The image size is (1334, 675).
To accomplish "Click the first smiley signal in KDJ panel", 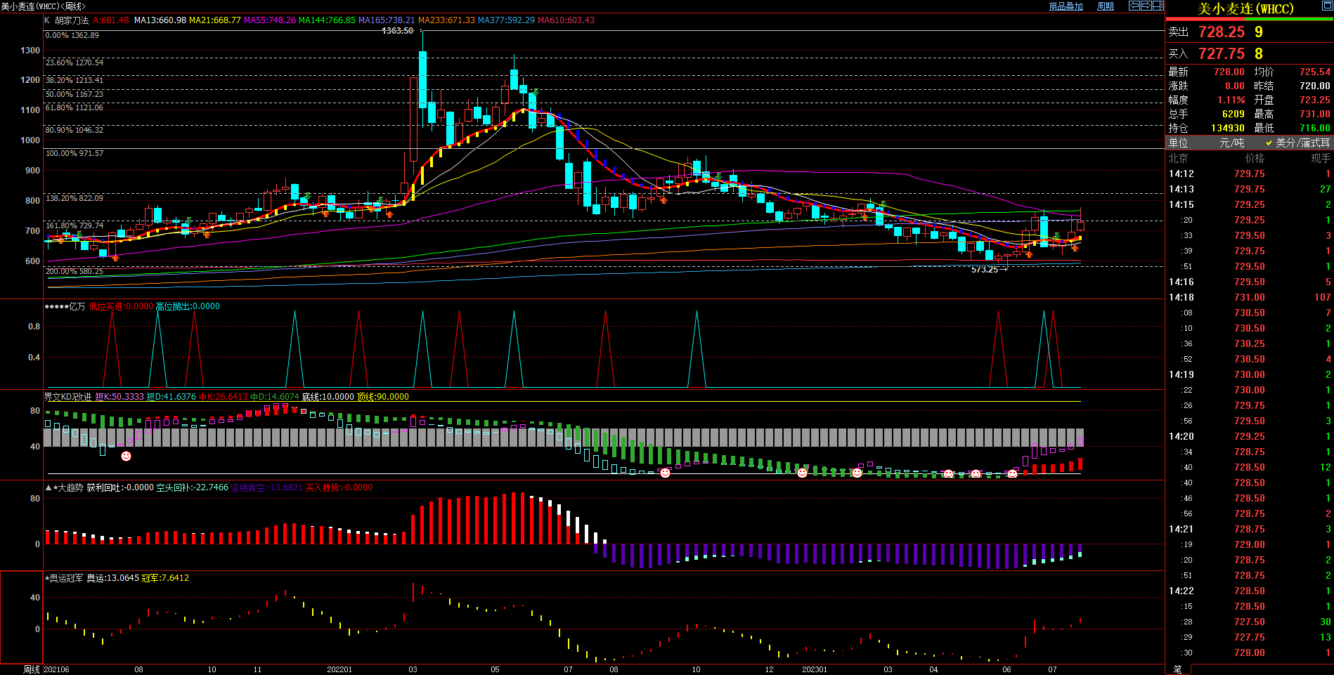I will point(126,457).
